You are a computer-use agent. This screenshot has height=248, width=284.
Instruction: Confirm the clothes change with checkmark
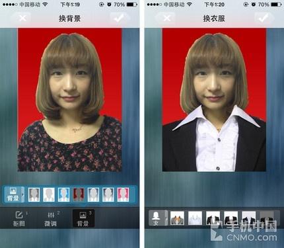tap(264, 19)
